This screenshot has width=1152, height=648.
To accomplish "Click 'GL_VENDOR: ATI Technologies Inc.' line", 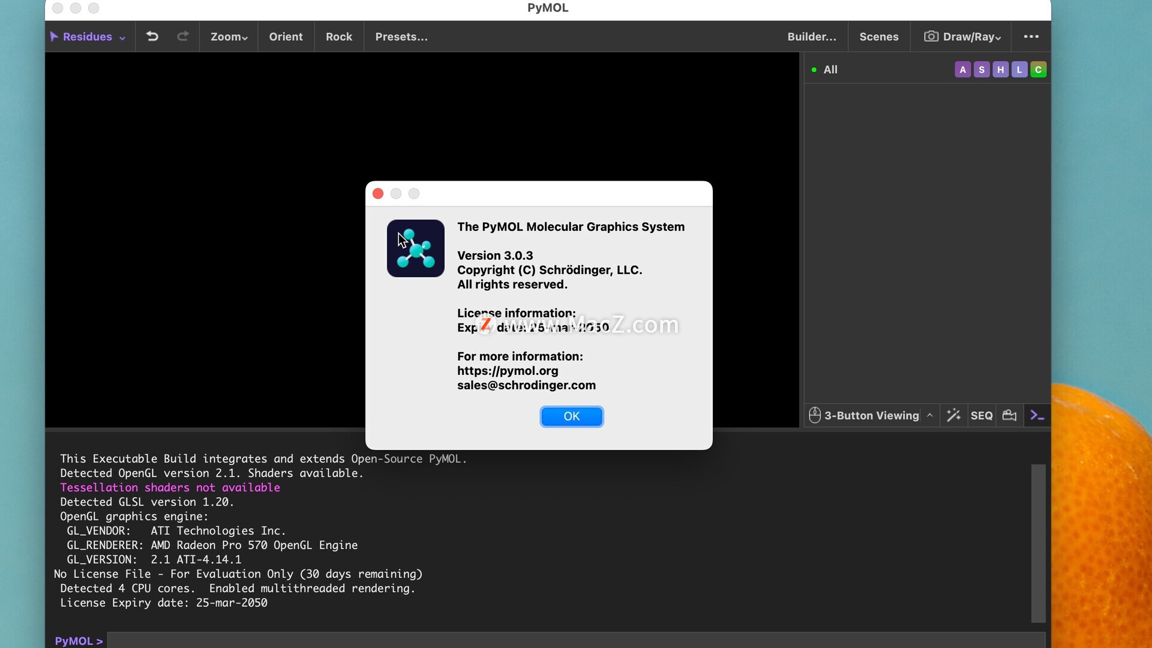I will tap(176, 530).
